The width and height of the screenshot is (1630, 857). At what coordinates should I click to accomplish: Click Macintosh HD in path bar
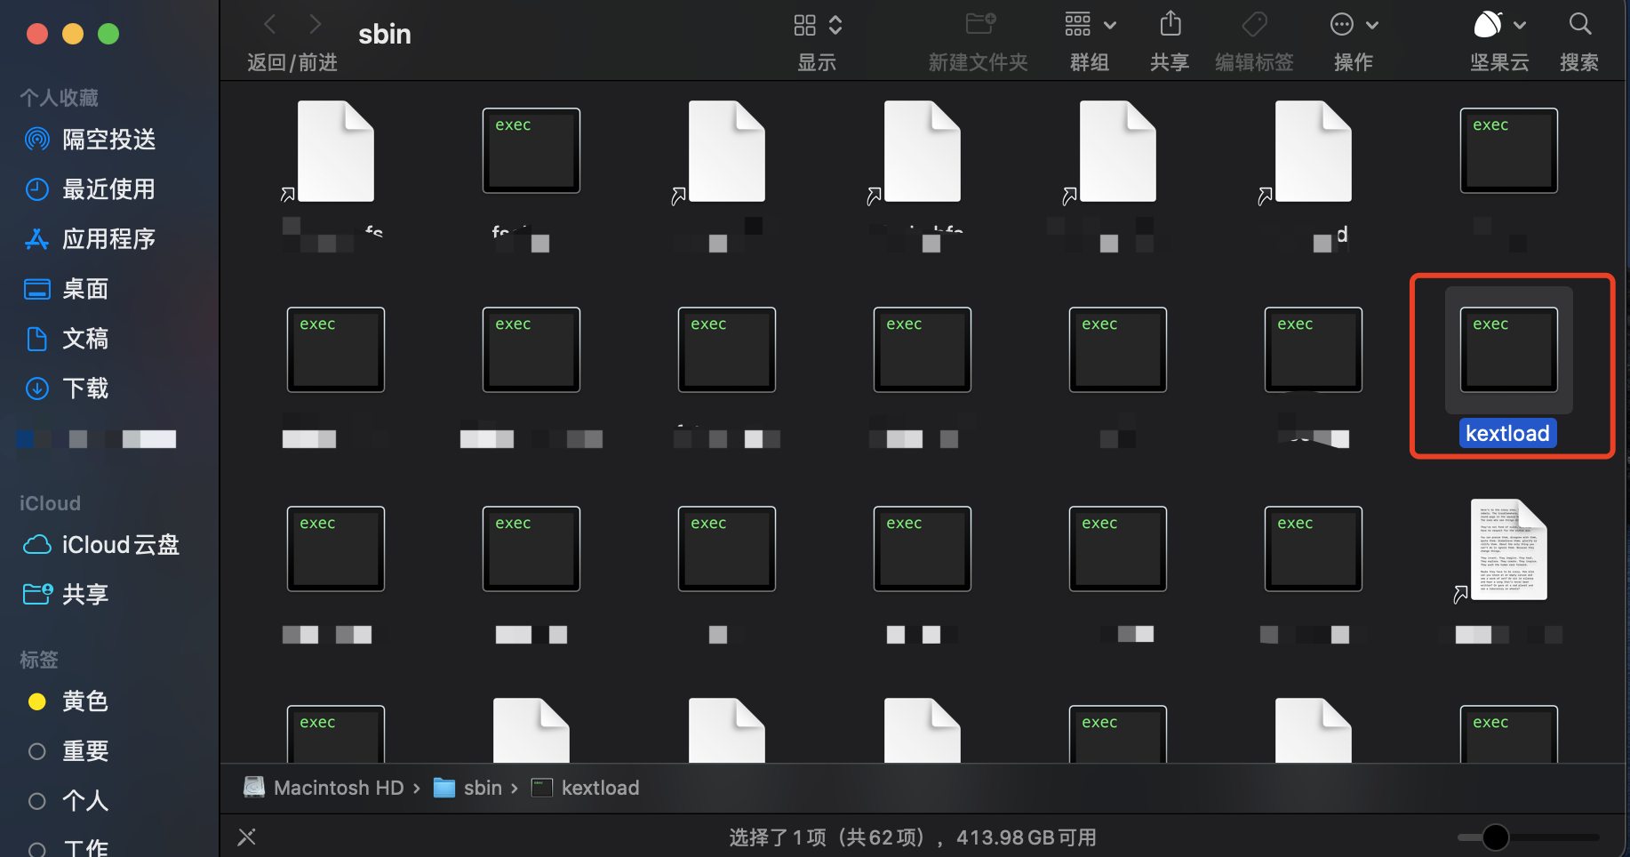point(338,788)
